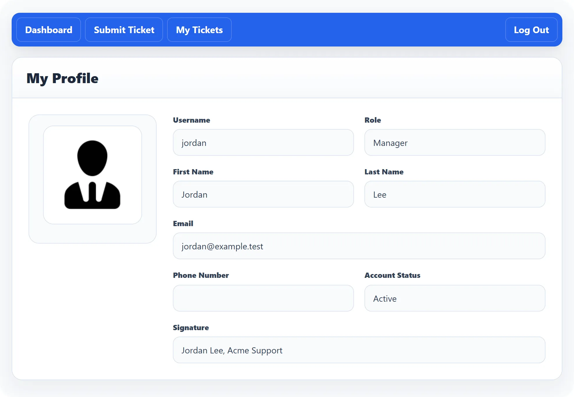Open the Dashboard page
Viewport: 574px width, 397px height.
pyautogui.click(x=49, y=30)
